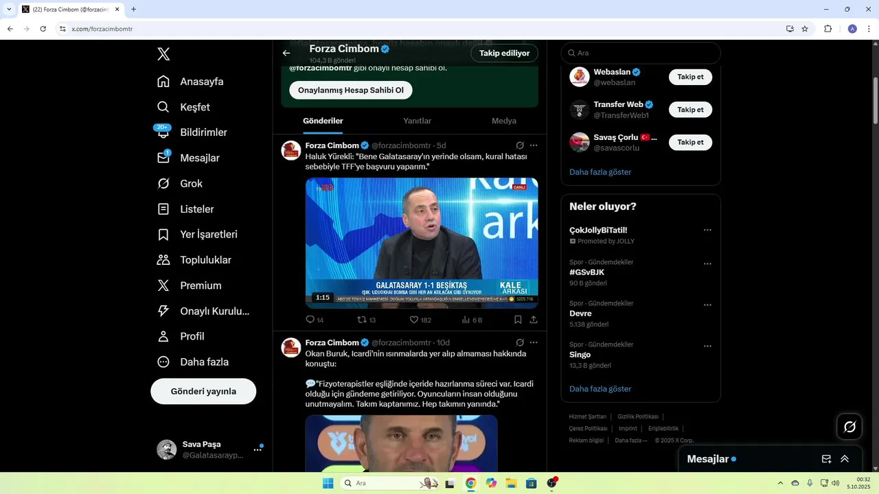Click Grok icon on Haluk Yürekli post
Viewport: 879px width, 494px height.
click(520, 145)
